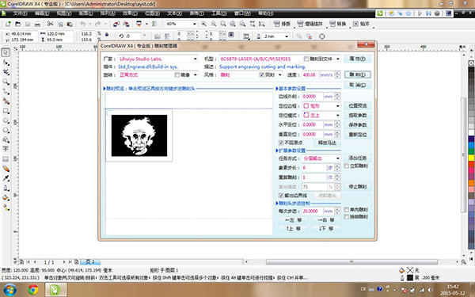Click the Cut scissors icon

51,24
